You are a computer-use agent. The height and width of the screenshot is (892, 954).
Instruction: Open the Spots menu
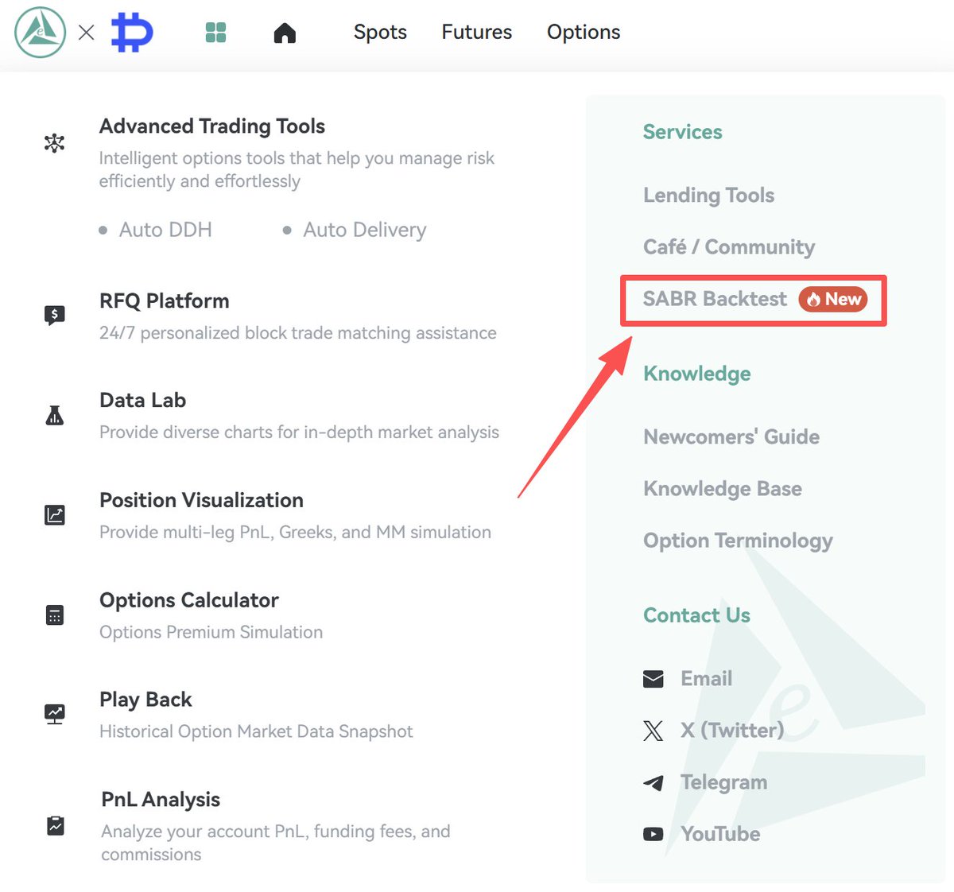(380, 33)
